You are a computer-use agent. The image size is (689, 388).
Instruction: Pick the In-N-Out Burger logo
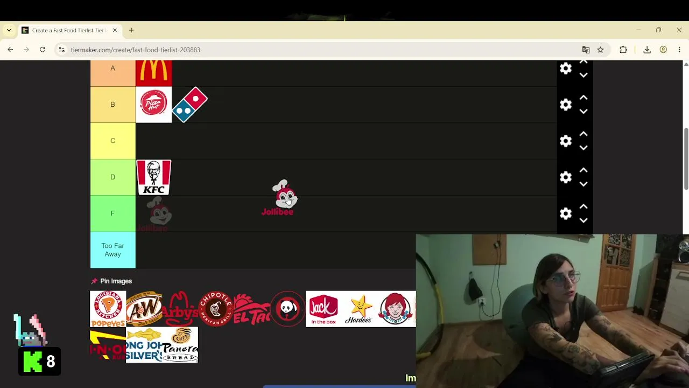point(108,345)
